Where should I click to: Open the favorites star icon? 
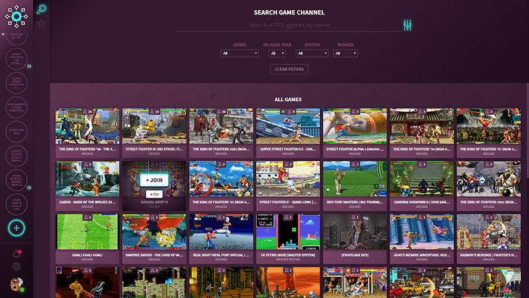[41, 23]
